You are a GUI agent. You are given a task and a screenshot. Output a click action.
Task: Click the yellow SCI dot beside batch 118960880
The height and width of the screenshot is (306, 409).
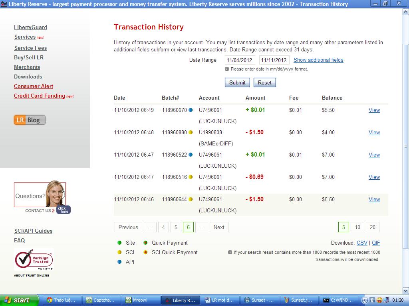[x=191, y=132]
